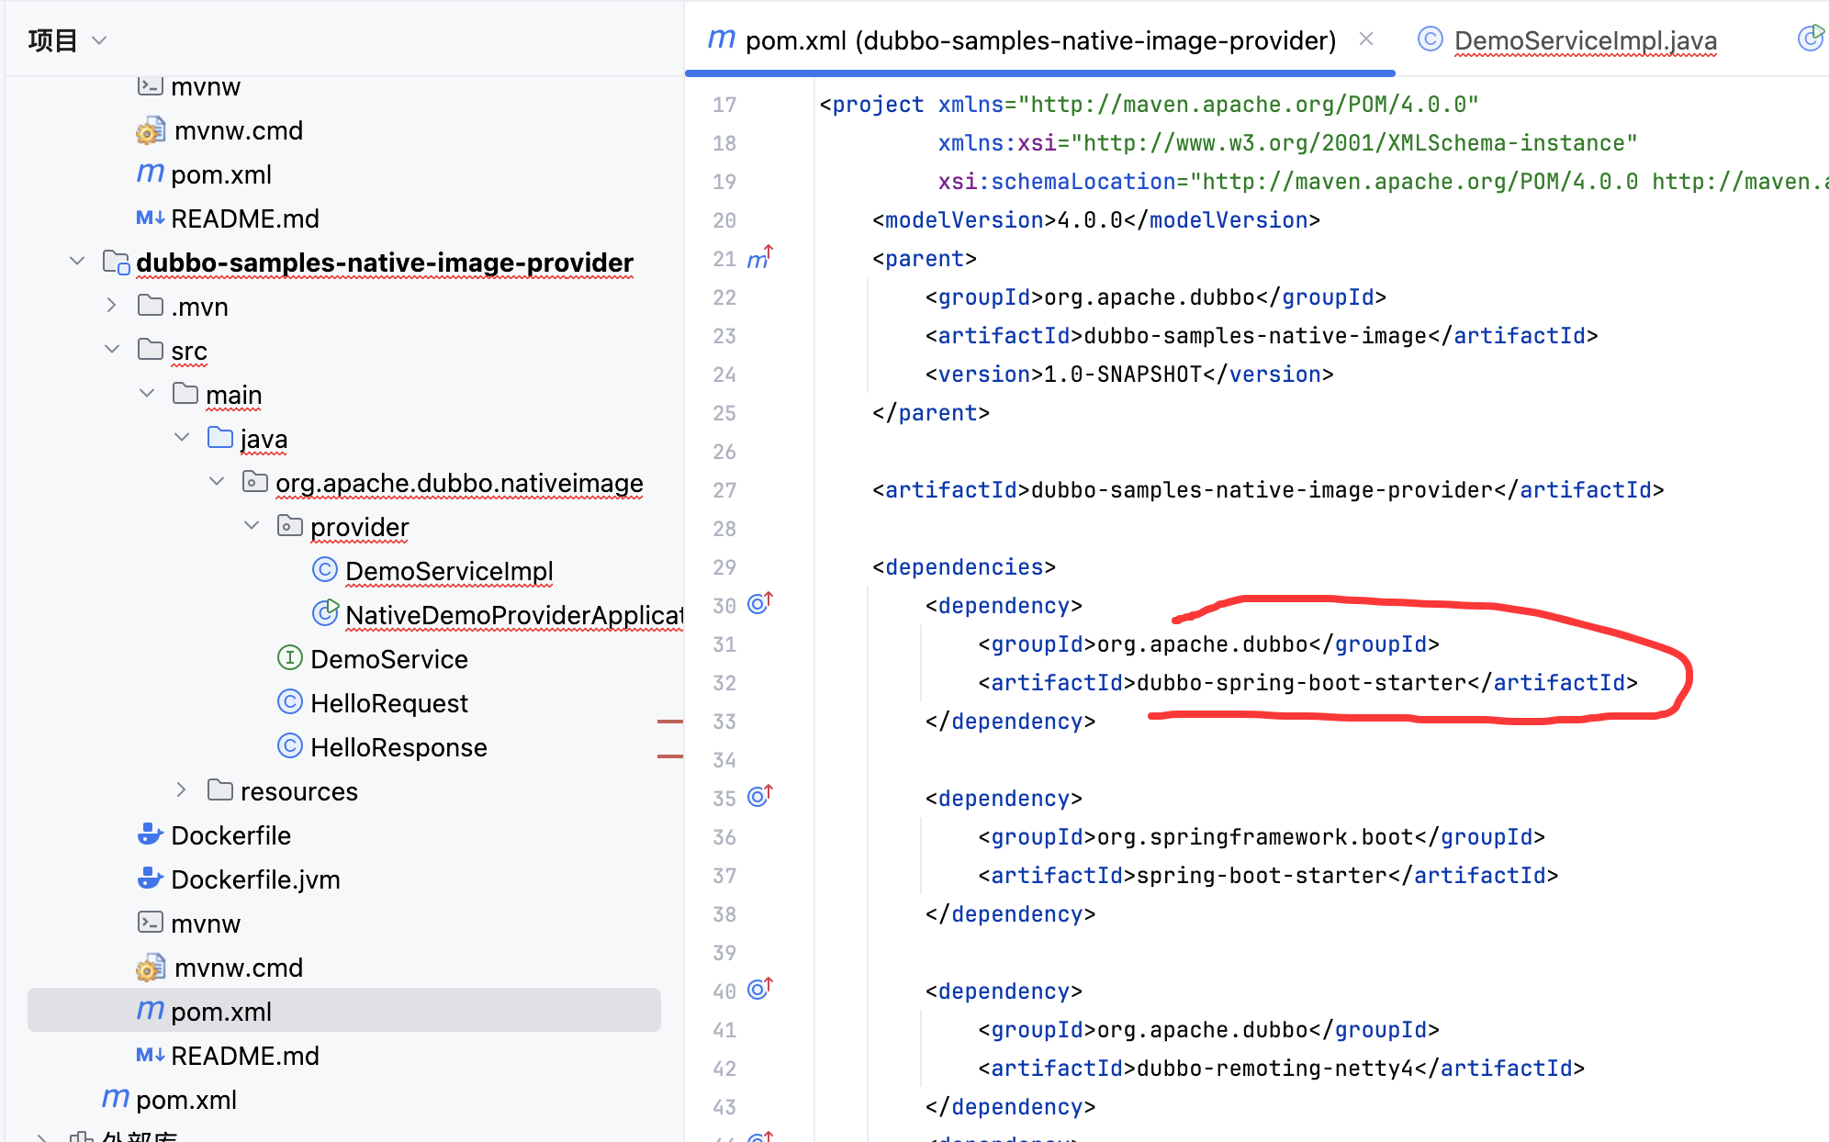The height and width of the screenshot is (1142, 1829).
Task: Select the DemoServiceImpl class icon in tree
Action: 325,570
